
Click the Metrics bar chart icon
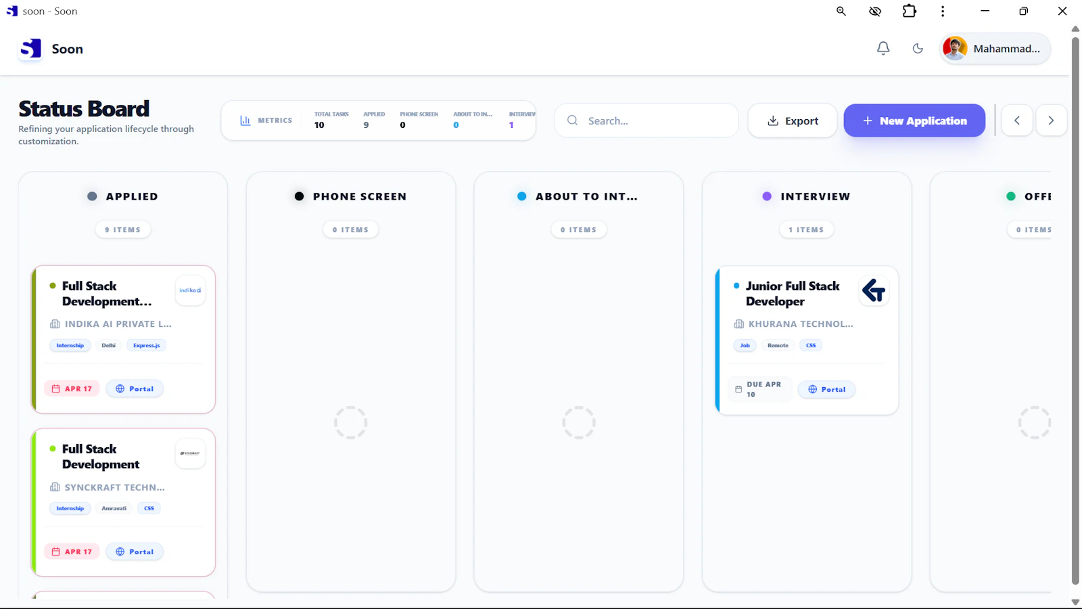[245, 120]
